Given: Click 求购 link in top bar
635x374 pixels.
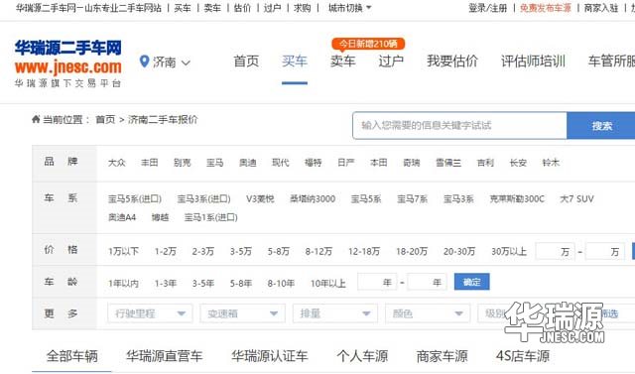Looking at the screenshot, I should click(302, 8).
